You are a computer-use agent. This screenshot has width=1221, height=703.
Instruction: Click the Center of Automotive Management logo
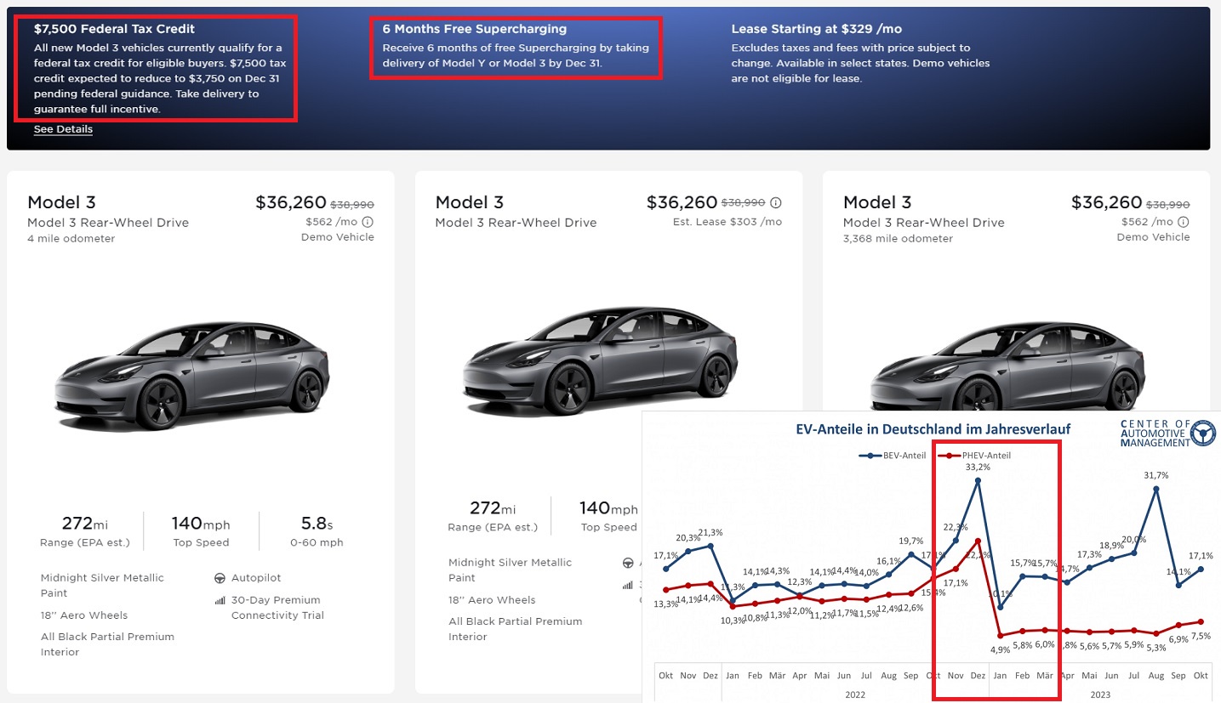tap(1168, 433)
